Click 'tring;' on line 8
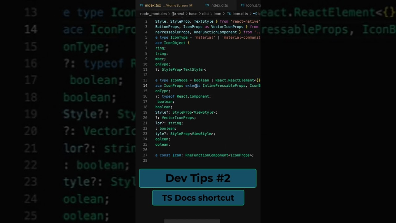Image resolution: width=396 pixels, height=223 pixels. 161,54
